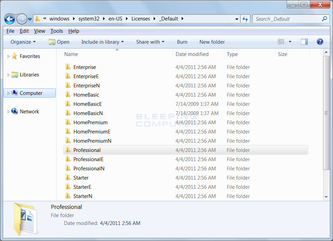Viewport: 333px width, 241px height.
Task: Select the Starter folder icon
Action: click(x=68, y=177)
